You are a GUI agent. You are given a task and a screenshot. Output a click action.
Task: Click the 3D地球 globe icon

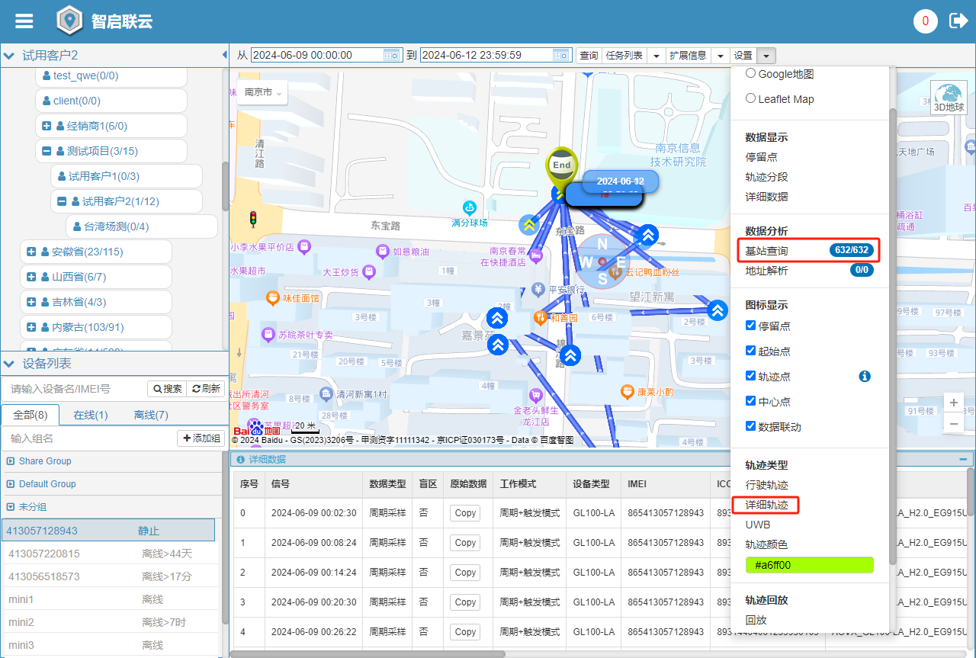click(x=949, y=98)
